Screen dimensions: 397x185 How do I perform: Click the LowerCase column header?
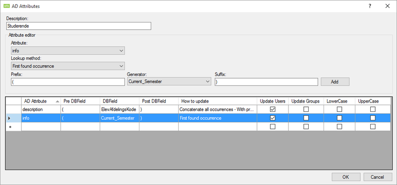coord(339,101)
